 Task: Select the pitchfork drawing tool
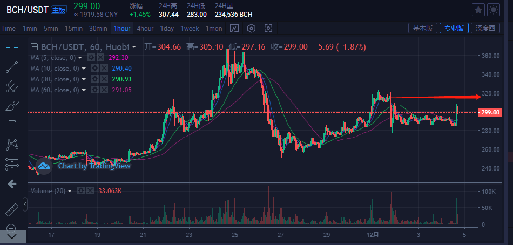pyautogui.click(x=12, y=86)
